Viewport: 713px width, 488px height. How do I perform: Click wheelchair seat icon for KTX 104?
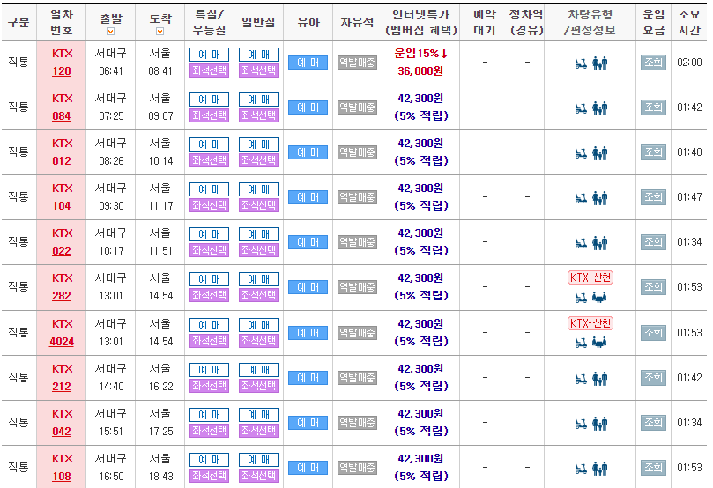click(581, 198)
